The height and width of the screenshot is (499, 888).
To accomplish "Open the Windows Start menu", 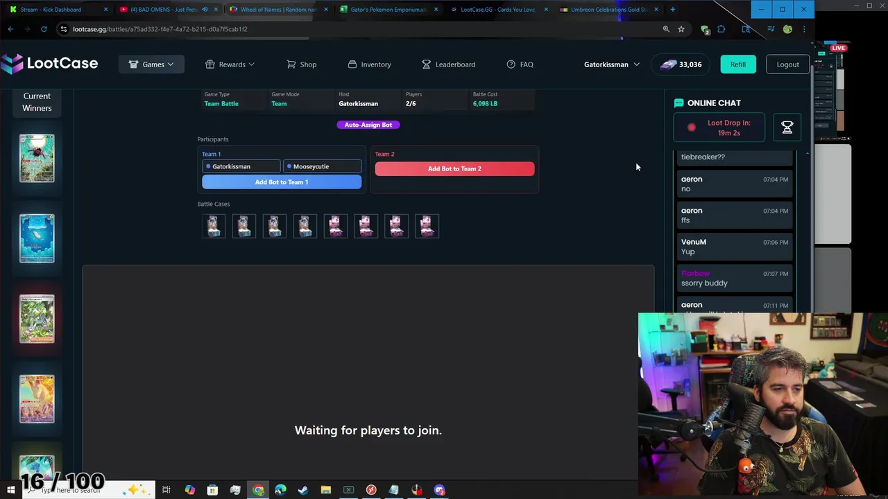I will pyautogui.click(x=10, y=490).
